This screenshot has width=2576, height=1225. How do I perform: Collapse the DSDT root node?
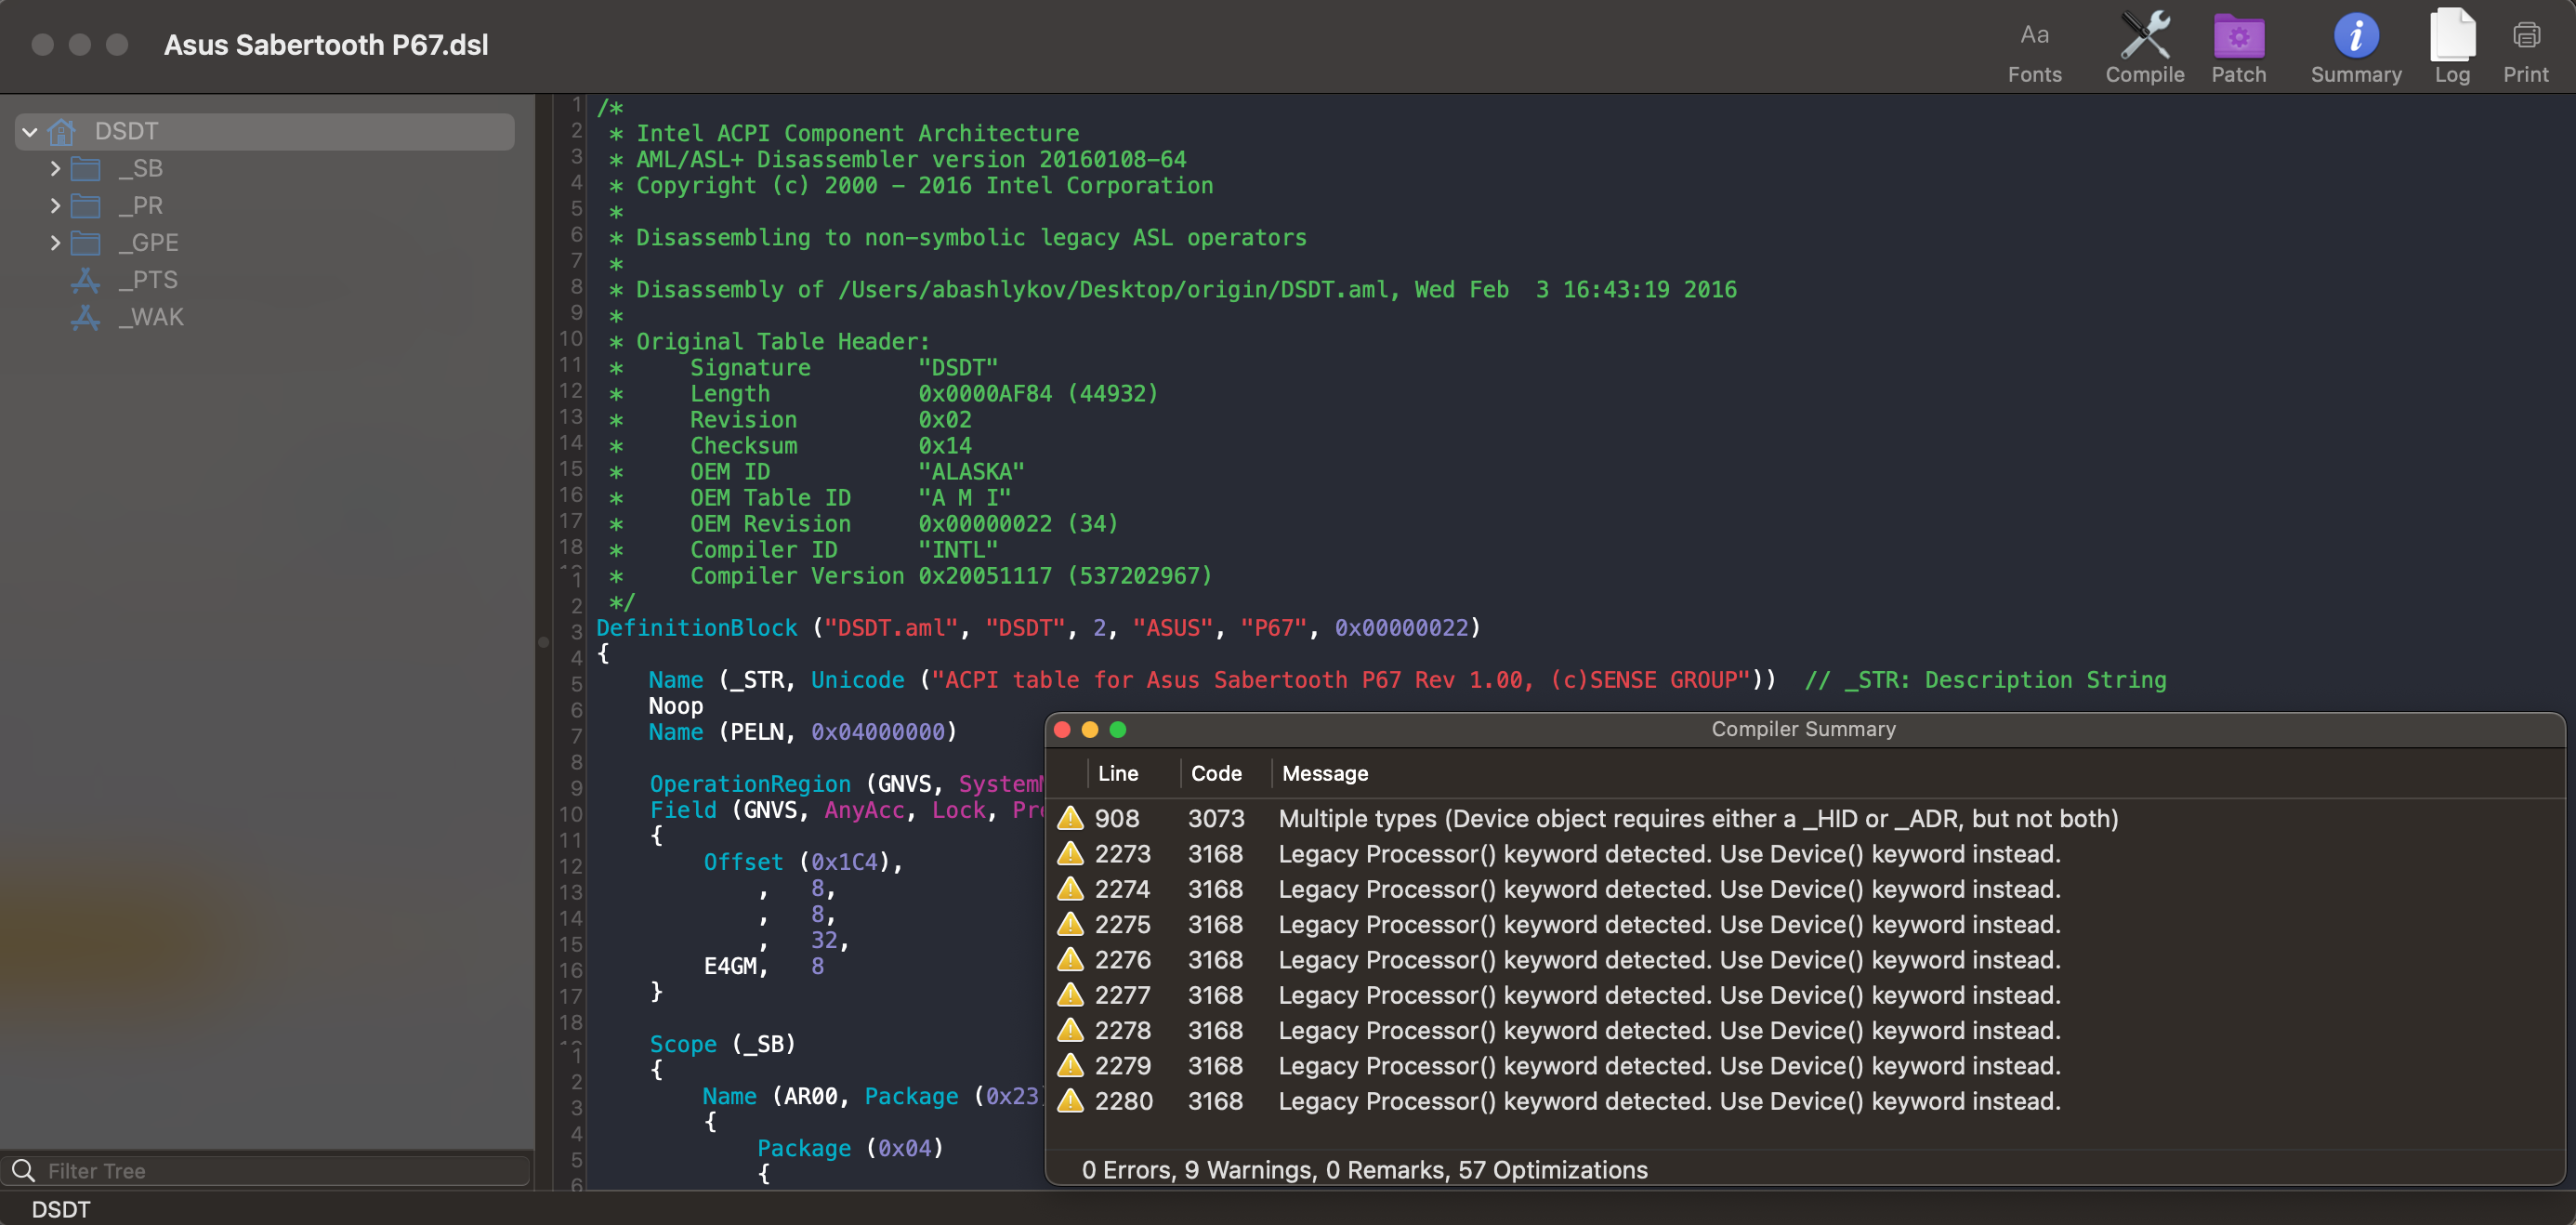coord(30,131)
